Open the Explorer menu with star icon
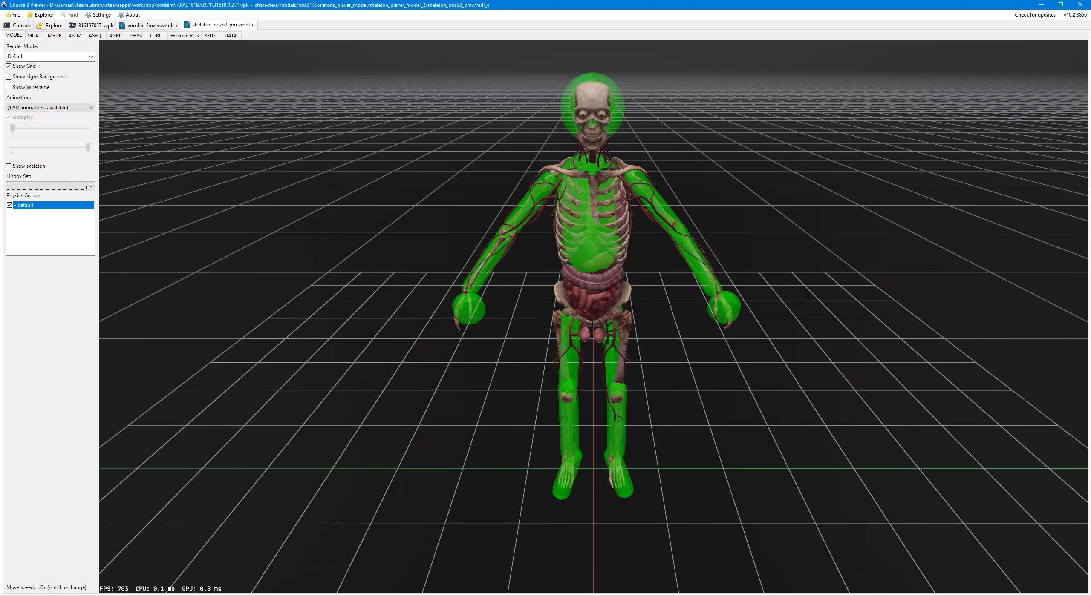 tap(40, 15)
